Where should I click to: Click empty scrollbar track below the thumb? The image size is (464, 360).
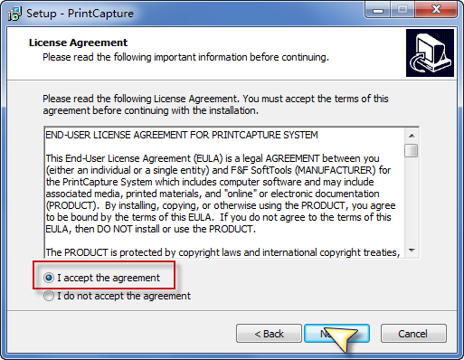(412, 201)
